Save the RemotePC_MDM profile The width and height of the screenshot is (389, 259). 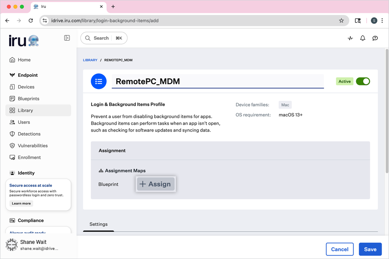point(370,249)
